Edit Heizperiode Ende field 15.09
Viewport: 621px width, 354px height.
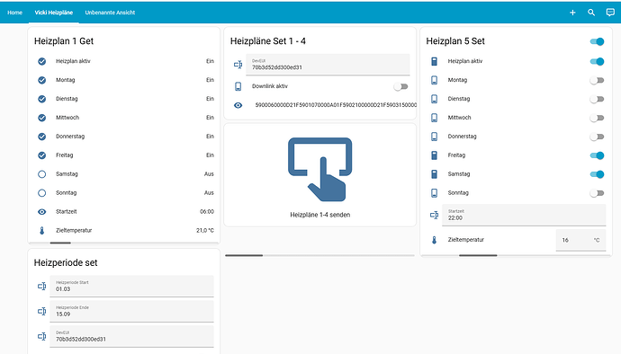132,311
